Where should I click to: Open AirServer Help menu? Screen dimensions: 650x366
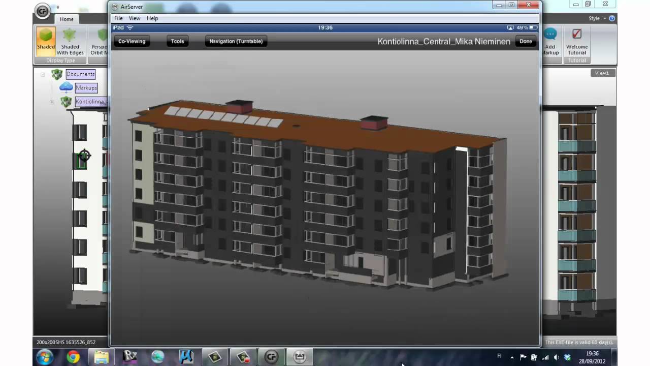[x=152, y=18]
